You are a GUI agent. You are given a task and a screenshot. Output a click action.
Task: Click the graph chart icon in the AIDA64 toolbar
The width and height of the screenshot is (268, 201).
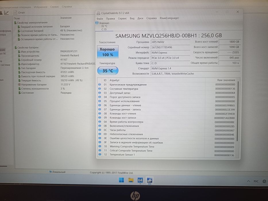tap(7, 13)
